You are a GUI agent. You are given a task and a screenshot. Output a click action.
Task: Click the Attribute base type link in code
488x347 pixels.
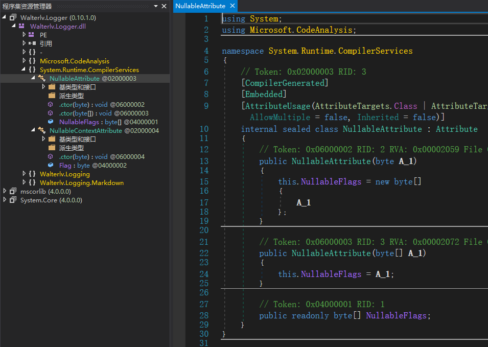tap(456, 129)
